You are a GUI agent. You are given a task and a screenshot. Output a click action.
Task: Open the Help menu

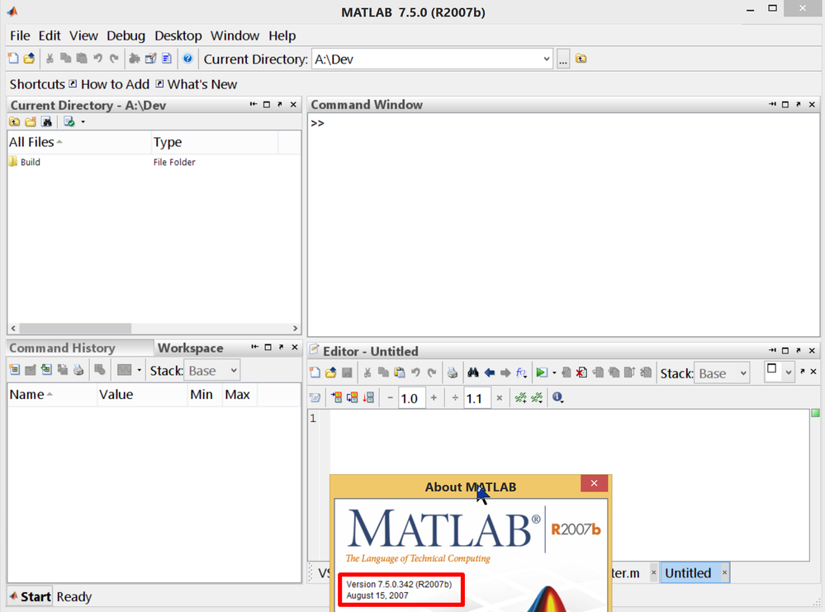pos(282,36)
